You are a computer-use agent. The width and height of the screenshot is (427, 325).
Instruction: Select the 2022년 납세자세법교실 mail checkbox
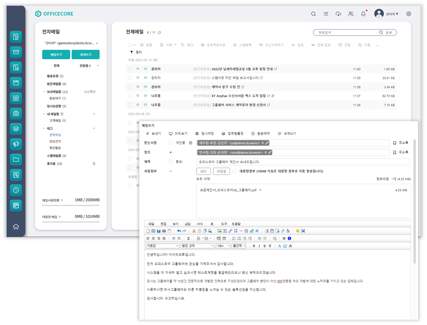pyautogui.click(x=130, y=69)
